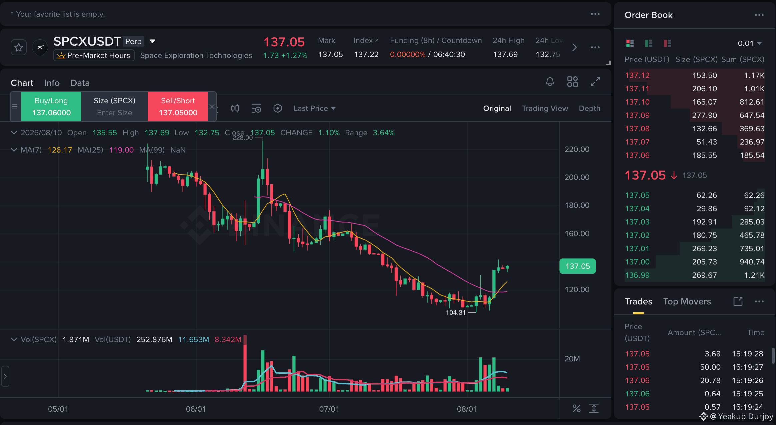Open the Last Price dropdown
Screen dimensions: 776x425
click(314, 108)
